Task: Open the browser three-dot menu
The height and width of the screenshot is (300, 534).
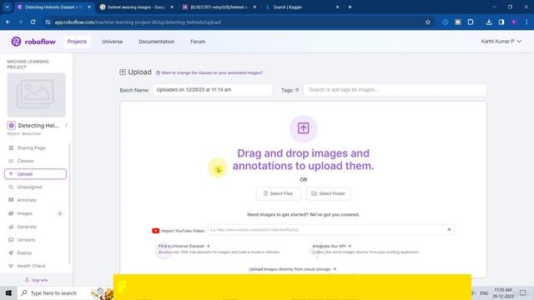Action: (526, 22)
